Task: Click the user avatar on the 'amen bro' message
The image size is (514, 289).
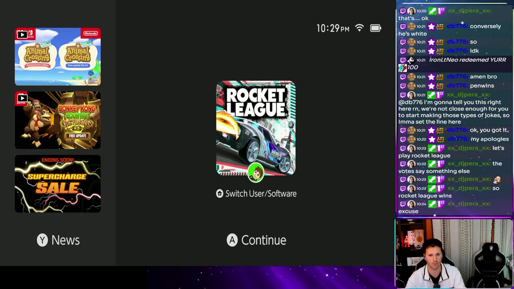Action: [411, 77]
